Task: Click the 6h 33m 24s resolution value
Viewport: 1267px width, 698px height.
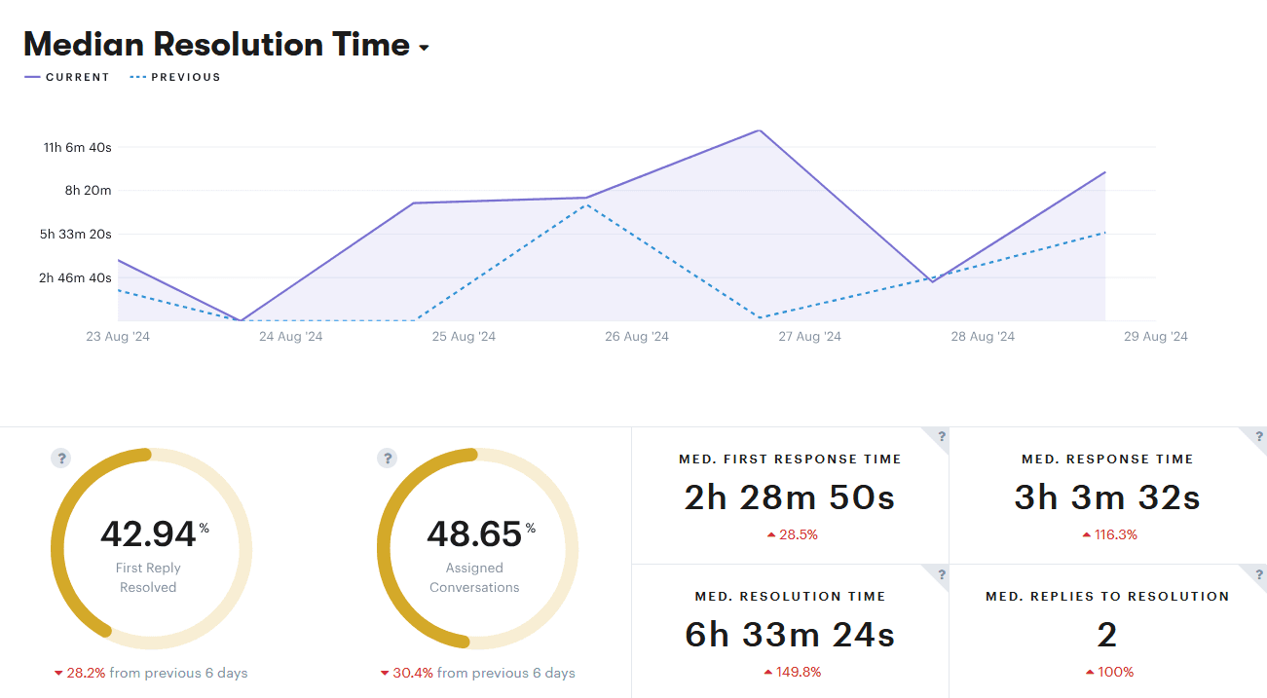Action: (789, 632)
